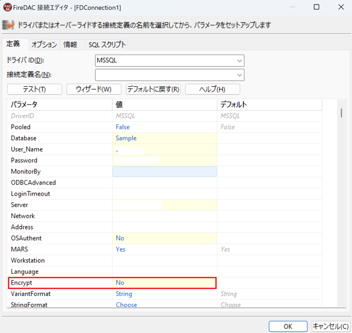Viewport: 352px width, 333px height.
Task: Select the Workstation parameter row
Action: 165,260
